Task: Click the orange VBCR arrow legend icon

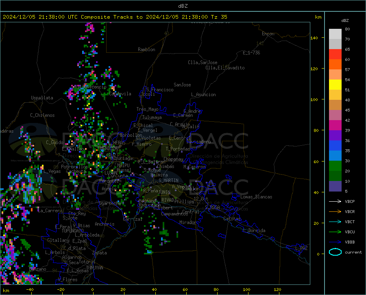Action: (335, 211)
